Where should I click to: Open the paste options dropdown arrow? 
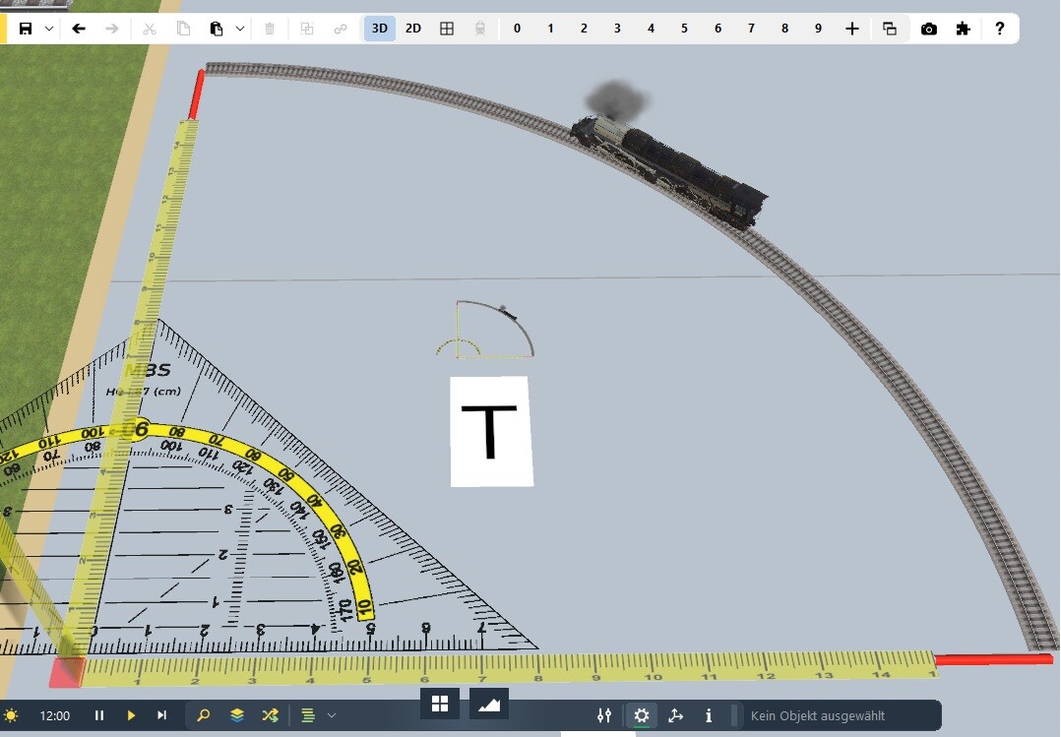point(239,29)
